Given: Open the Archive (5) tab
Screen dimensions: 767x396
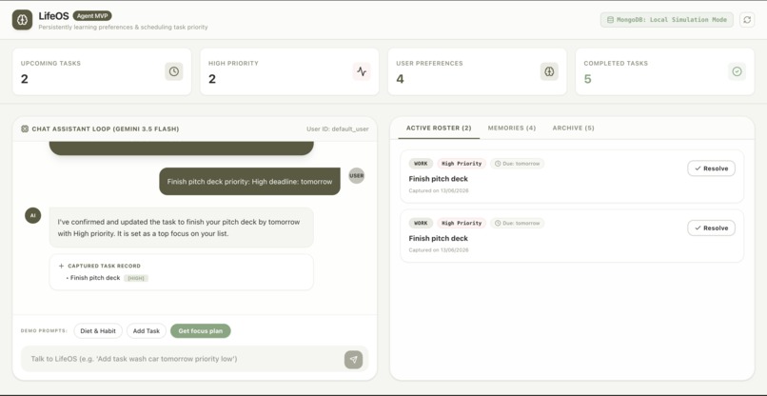Looking at the screenshot, I should point(573,129).
